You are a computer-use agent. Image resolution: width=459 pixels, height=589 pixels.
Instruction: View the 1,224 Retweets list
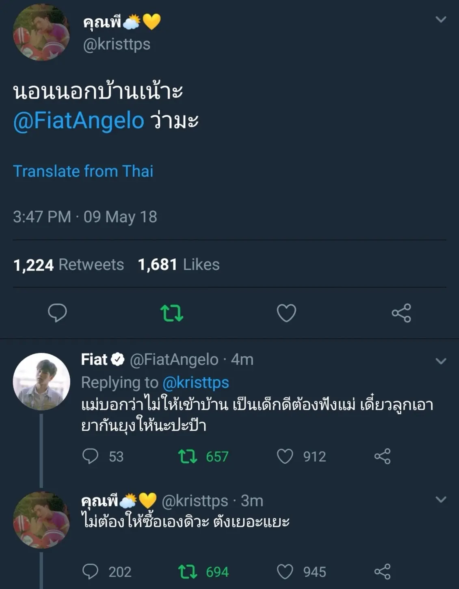tap(69, 265)
